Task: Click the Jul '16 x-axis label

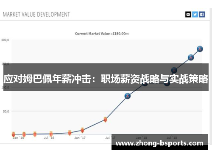Action: (x=49, y=138)
